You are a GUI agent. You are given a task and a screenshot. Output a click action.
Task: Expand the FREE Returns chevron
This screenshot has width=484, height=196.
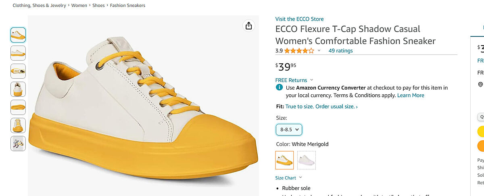(x=311, y=80)
